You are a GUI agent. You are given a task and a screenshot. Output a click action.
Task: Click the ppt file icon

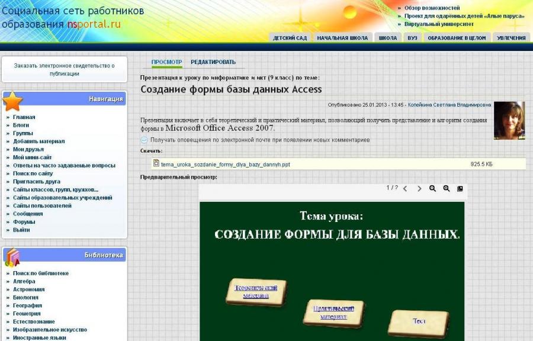[x=156, y=163]
